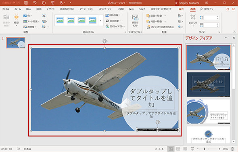Open the デザイン アイデア pane options dropdown

pyautogui.click(x=226, y=38)
